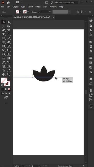Select the Magic Wand tool
The width and height of the screenshot is (94, 167).
click(3, 26)
